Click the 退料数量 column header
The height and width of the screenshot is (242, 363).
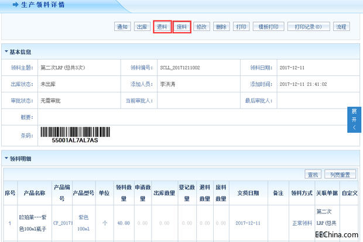pyautogui.click(x=205, y=193)
